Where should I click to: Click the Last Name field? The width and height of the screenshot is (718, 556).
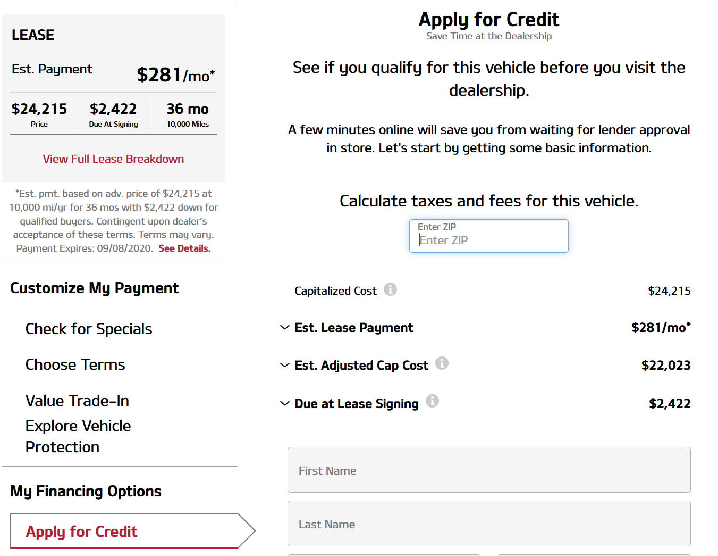(x=489, y=524)
